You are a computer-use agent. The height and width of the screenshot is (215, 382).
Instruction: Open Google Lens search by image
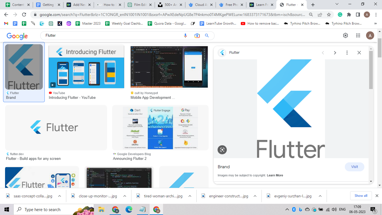click(197, 36)
